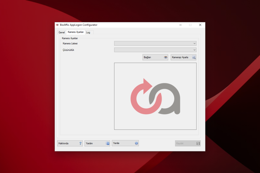
Task: Select the Kamera Ayarları tab
Action: [76, 32]
